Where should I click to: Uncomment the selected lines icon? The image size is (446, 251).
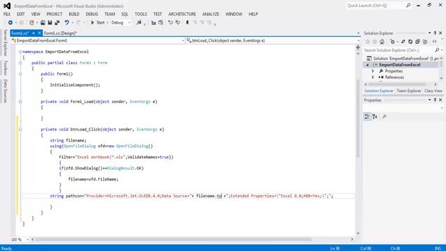(x=178, y=22)
